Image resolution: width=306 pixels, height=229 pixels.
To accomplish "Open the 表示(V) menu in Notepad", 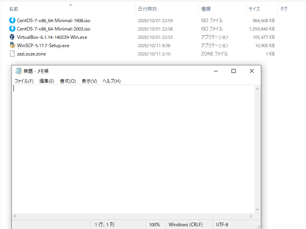I will [x=89, y=81].
